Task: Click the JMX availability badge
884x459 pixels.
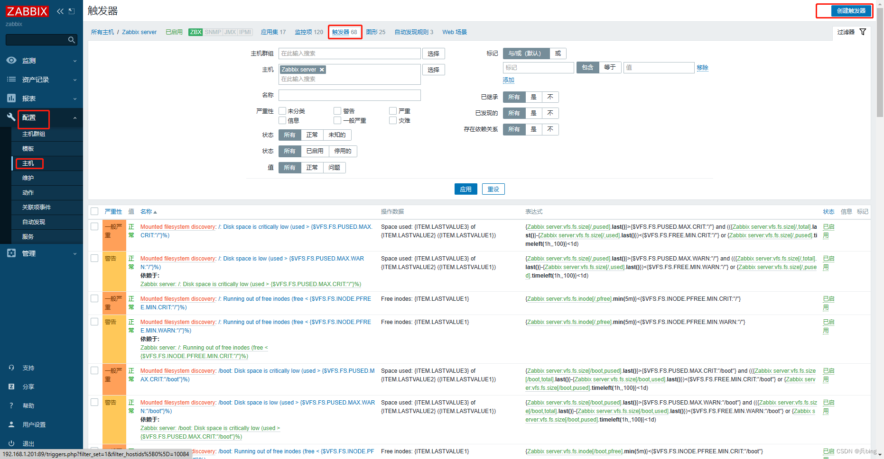Action: pos(230,32)
